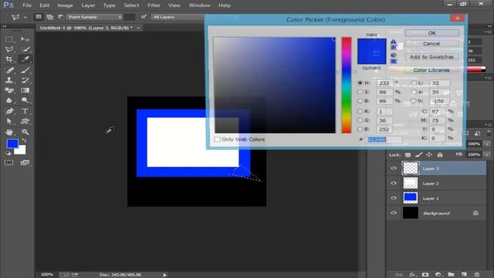Open the All Layers sample dropdown
The image size is (494, 278).
178,17
